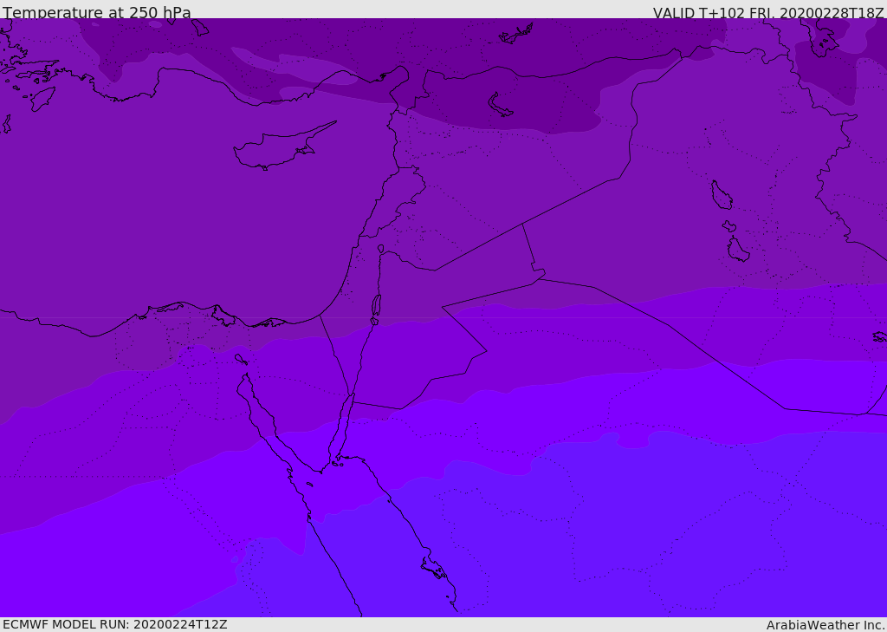Click the 'Temperature at 250 hPa' title
This screenshot has width=887, height=632.
pyautogui.click(x=97, y=12)
